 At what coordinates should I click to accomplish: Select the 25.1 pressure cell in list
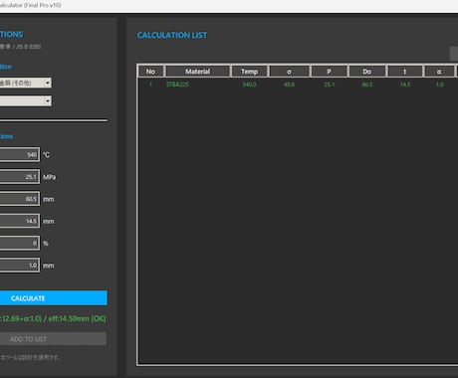(x=329, y=85)
